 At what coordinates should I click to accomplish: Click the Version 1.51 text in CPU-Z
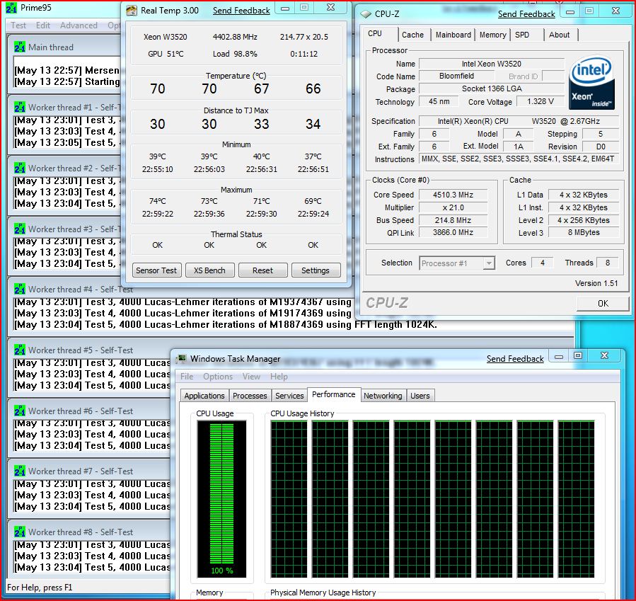[x=596, y=283]
